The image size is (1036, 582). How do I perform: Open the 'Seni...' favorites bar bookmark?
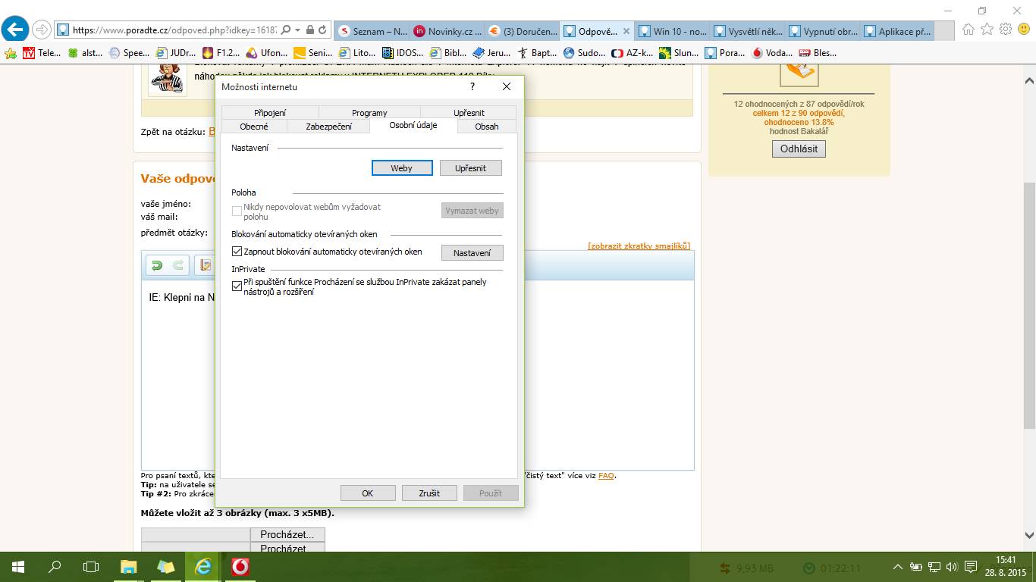(x=313, y=53)
